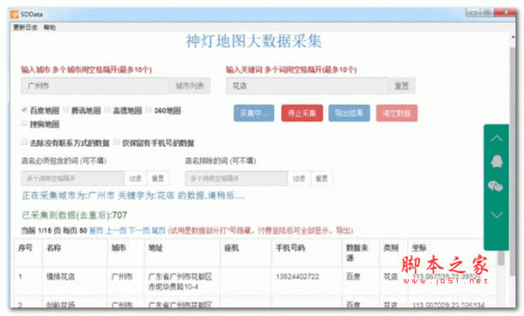Click the 清空数据 button

(396, 113)
